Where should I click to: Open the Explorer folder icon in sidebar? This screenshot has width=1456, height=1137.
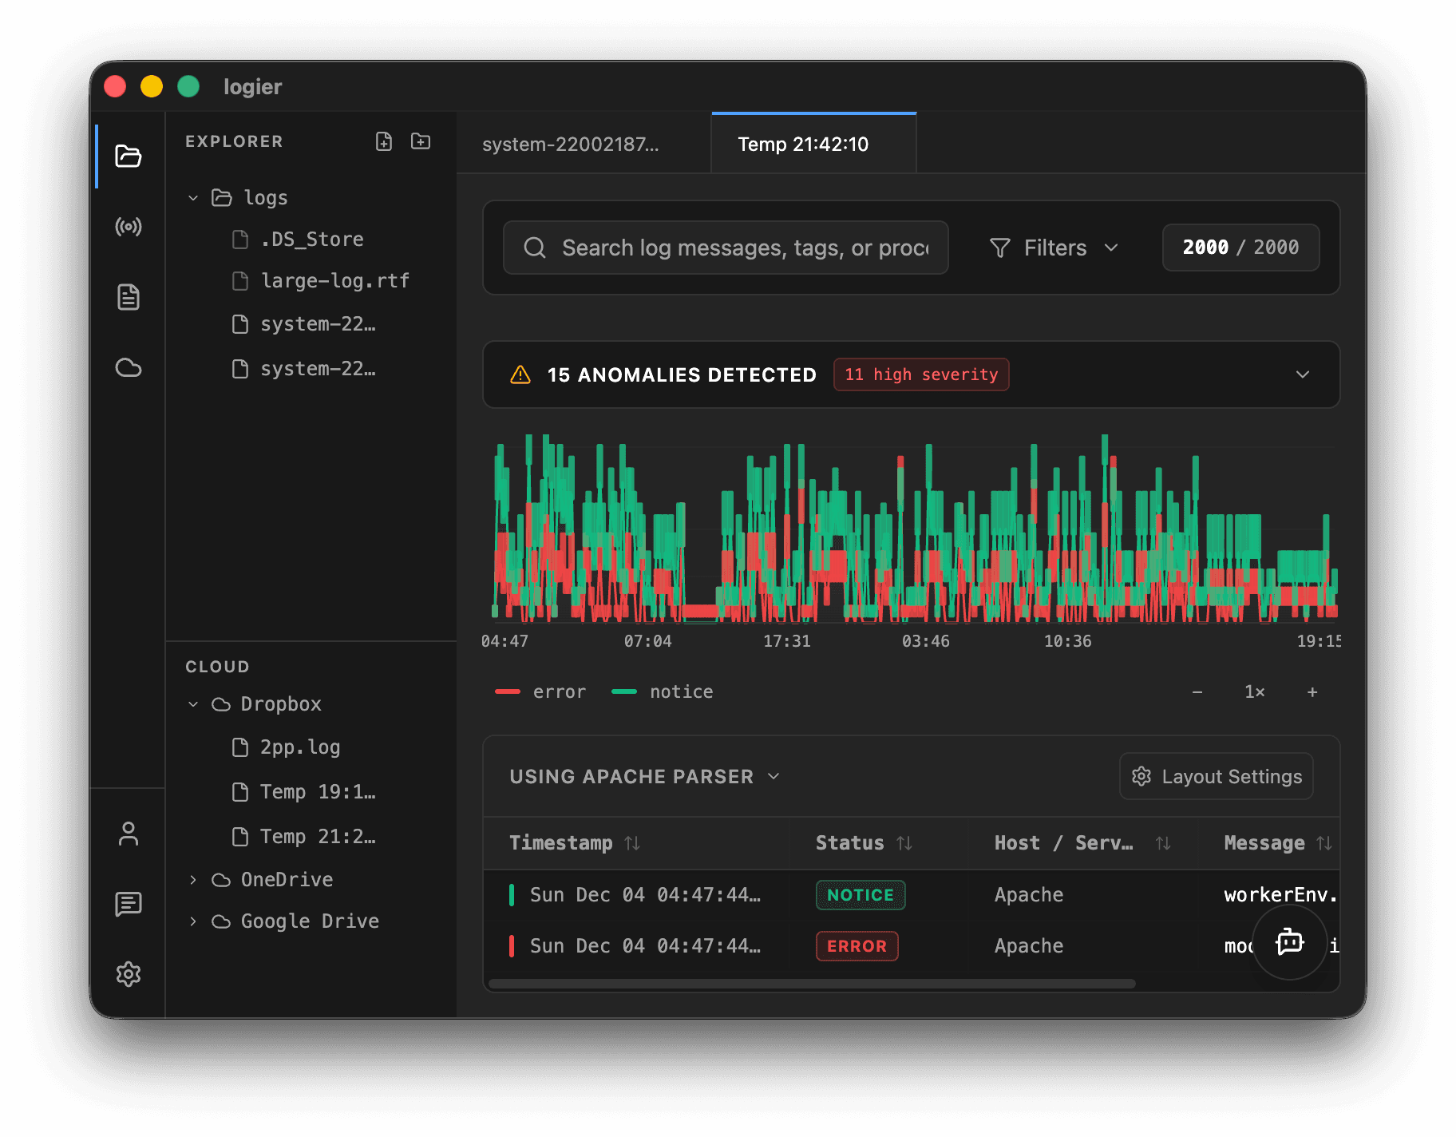[128, 156]
